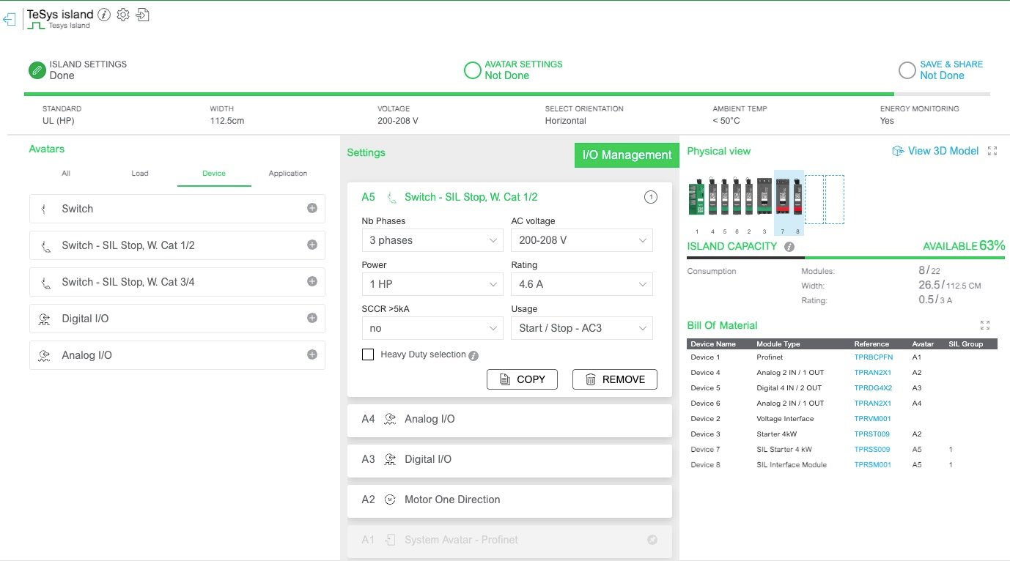The height and width of the screenshot is (561, 1010).
Task: Click the Island Capacity progress bar
Action: click(x=846, y=258)
